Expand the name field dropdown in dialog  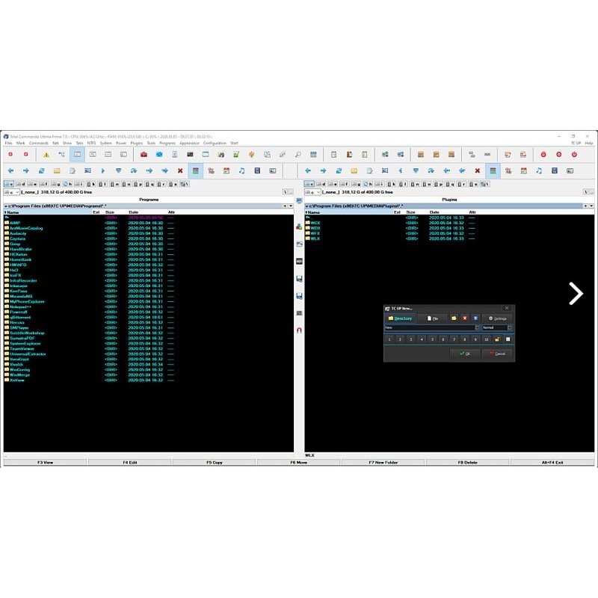[477, 327]
